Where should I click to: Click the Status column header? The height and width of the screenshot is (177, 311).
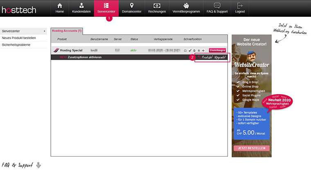tap(134, 39)
